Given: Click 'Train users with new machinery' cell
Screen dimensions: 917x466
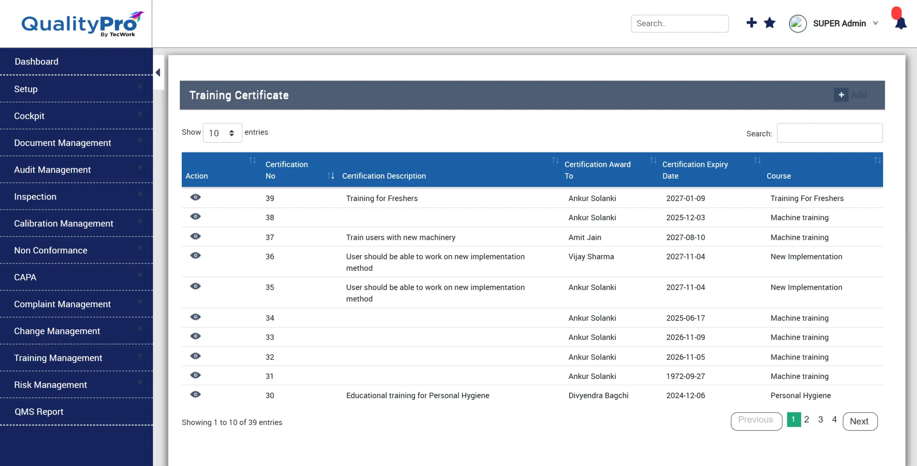Looking at the screenshot, I should point(401,237).
